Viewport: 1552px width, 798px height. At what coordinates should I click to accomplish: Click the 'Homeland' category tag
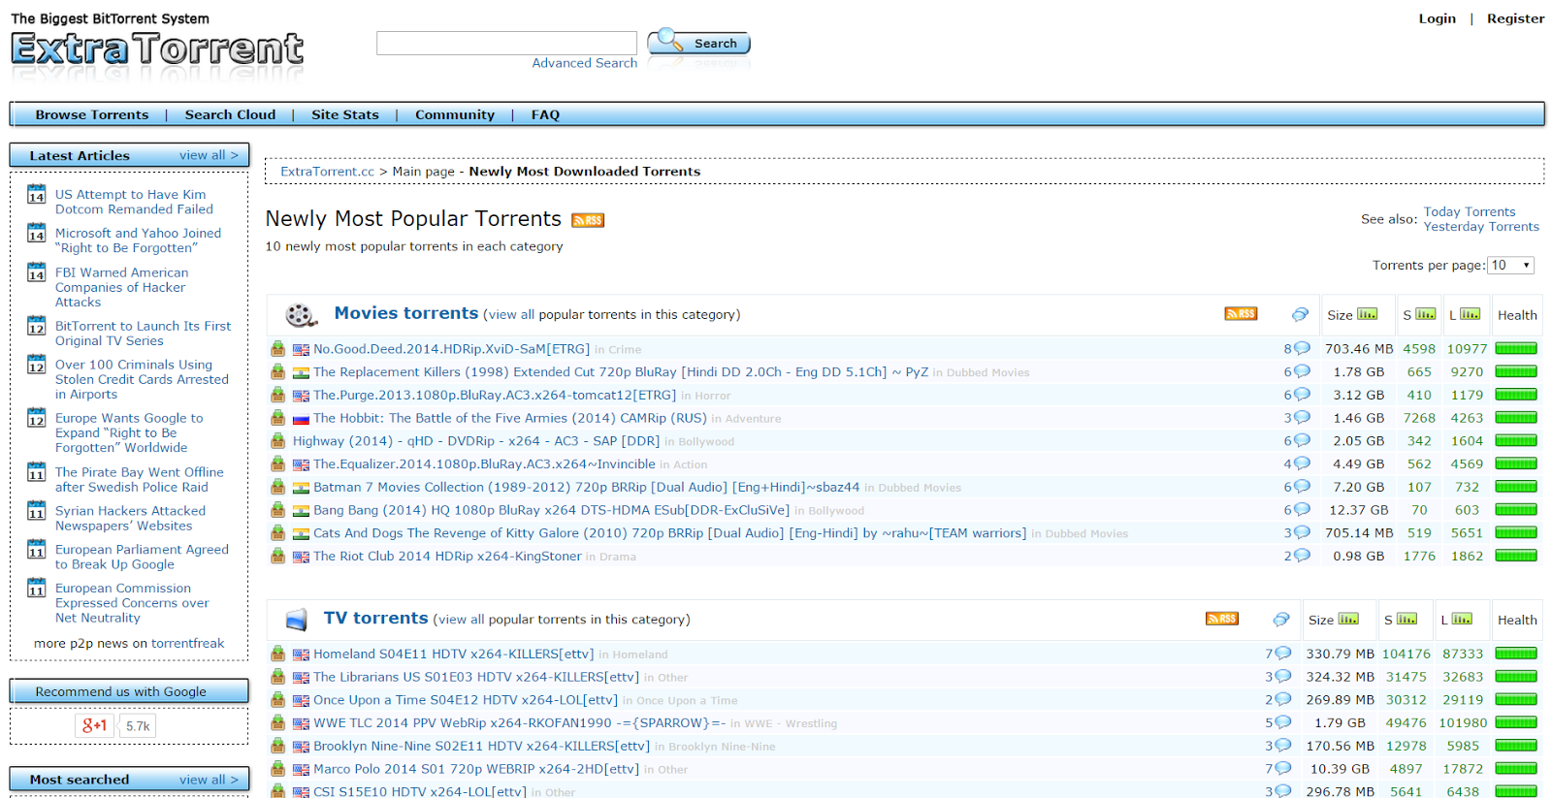(x=640, y=654)
